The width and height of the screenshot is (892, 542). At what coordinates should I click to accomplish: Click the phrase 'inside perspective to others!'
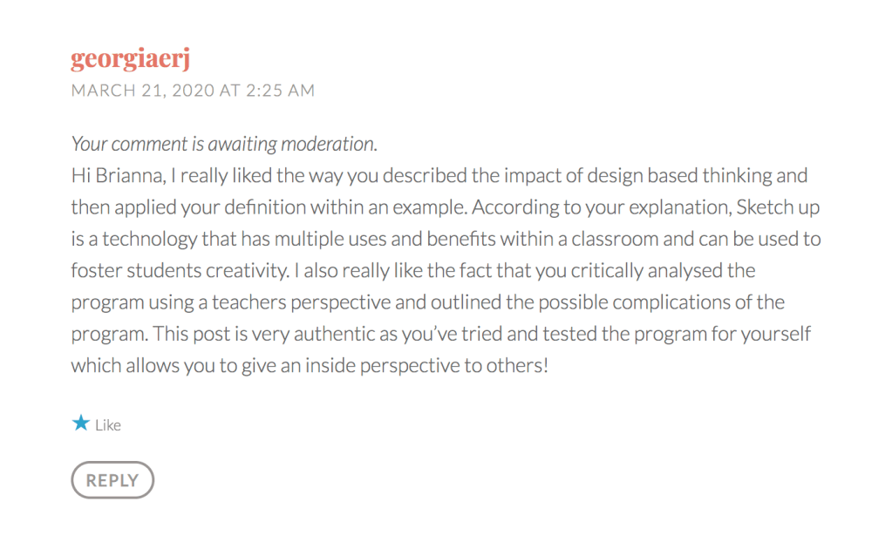pos(431,366)
